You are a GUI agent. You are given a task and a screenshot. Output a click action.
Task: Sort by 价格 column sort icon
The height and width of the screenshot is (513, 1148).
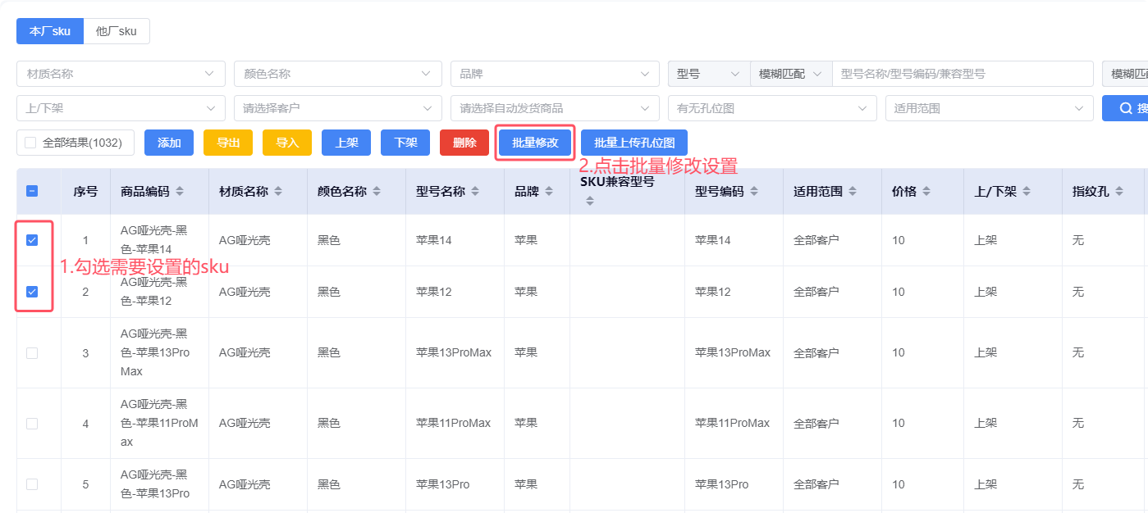coord(926,191)
